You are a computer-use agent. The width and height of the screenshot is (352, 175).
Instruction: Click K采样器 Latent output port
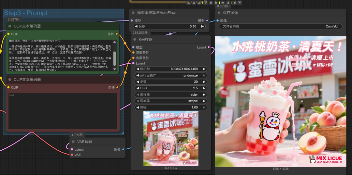coord(209,47)
